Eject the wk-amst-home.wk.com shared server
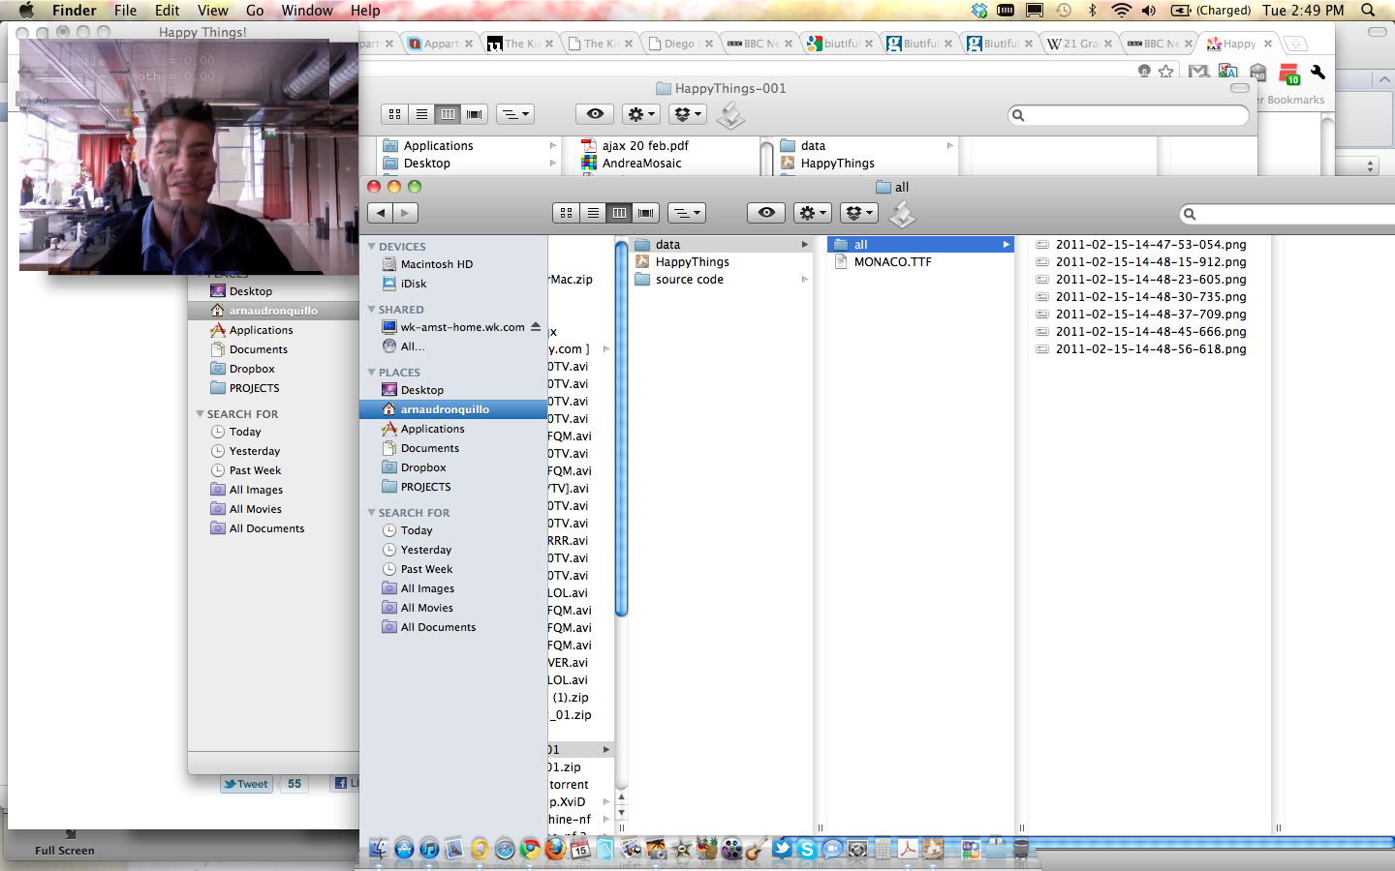The height and width of the screenshot is (871, 1395). click(x=536, y=327)
